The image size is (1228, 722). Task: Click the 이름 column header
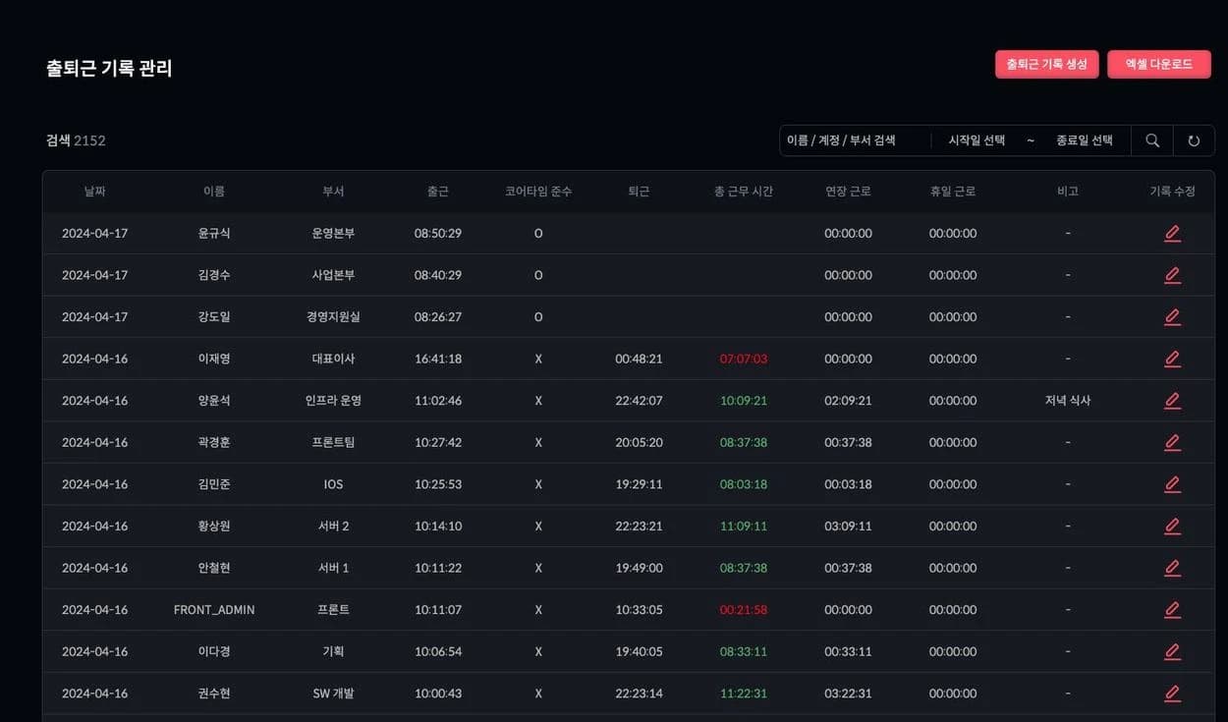[214, 192]
